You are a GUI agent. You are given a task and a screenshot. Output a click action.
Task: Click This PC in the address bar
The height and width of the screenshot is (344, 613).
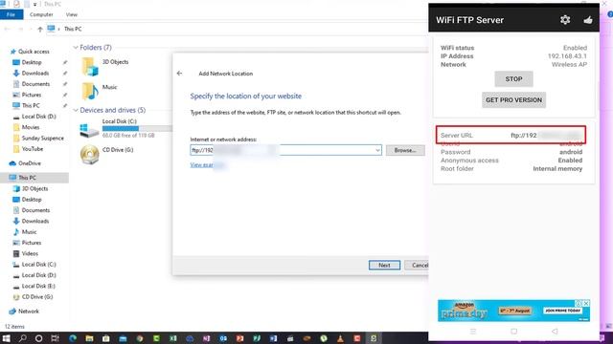73,29
